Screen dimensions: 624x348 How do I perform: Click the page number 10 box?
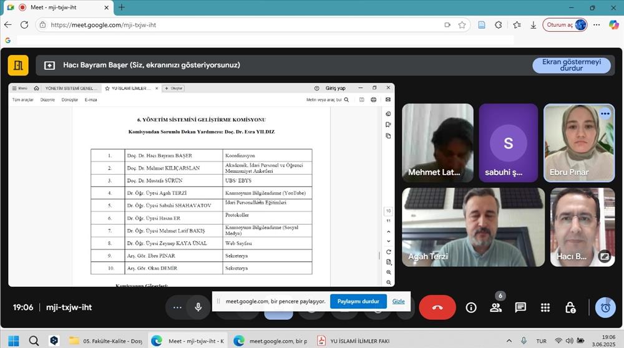click(x=388, y=211)
